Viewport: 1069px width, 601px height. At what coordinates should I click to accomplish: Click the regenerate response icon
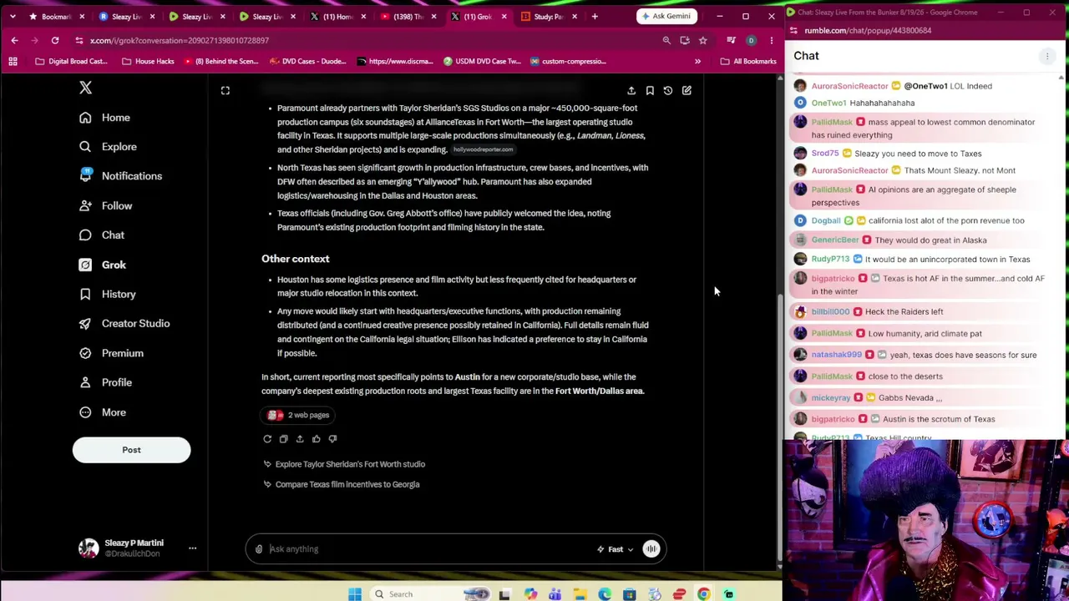pos(267,439)
